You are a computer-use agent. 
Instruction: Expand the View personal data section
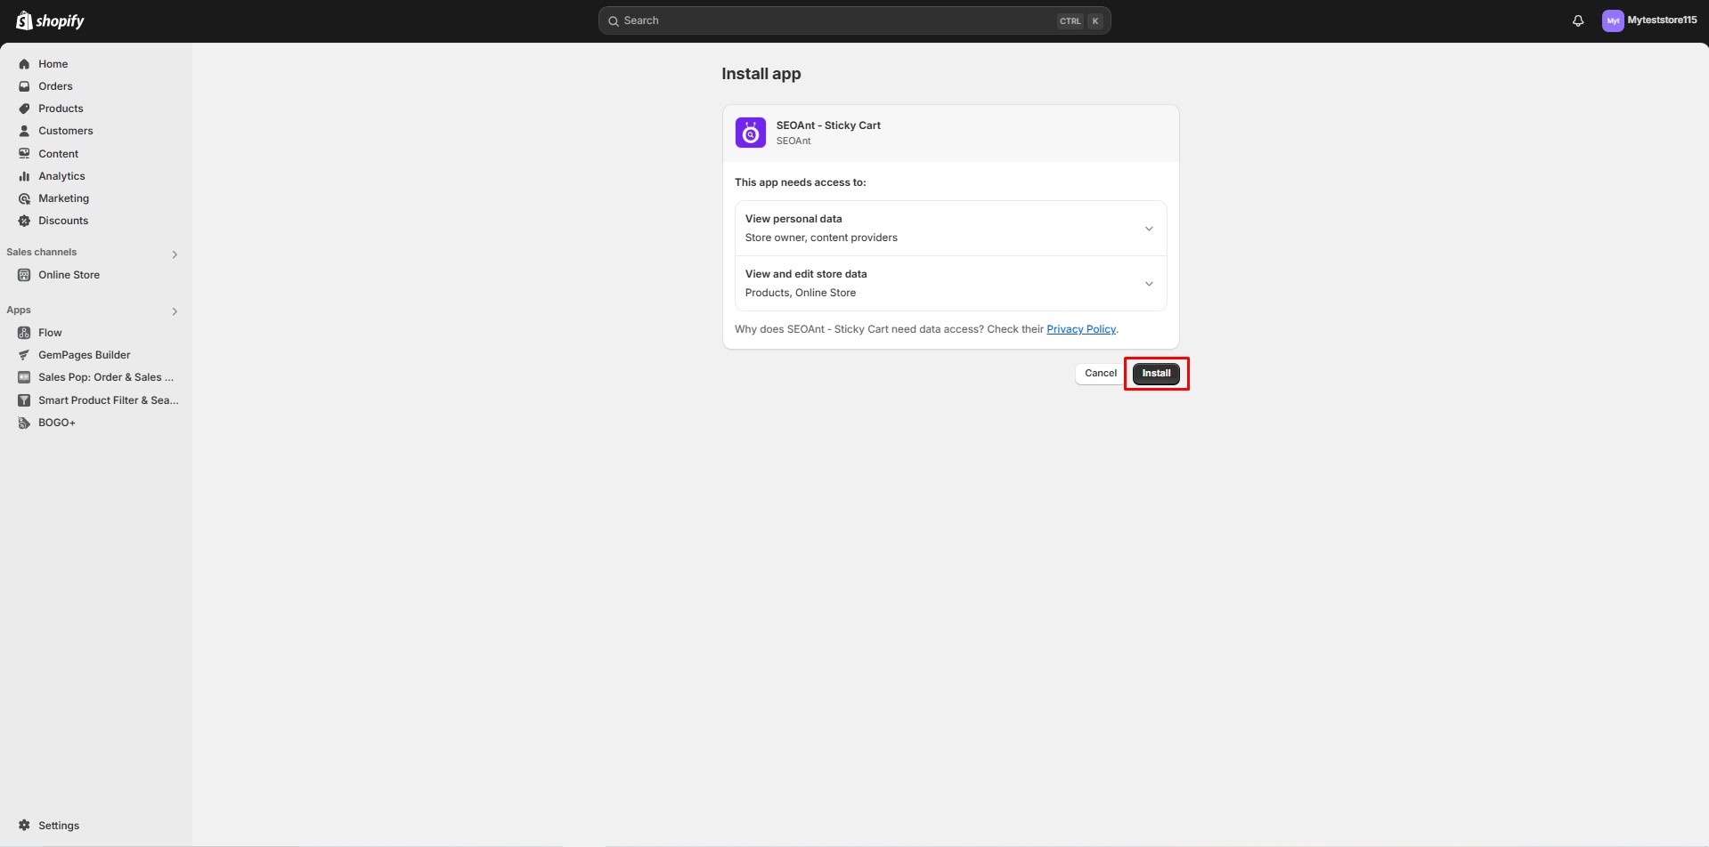[x=1149, y=228]
